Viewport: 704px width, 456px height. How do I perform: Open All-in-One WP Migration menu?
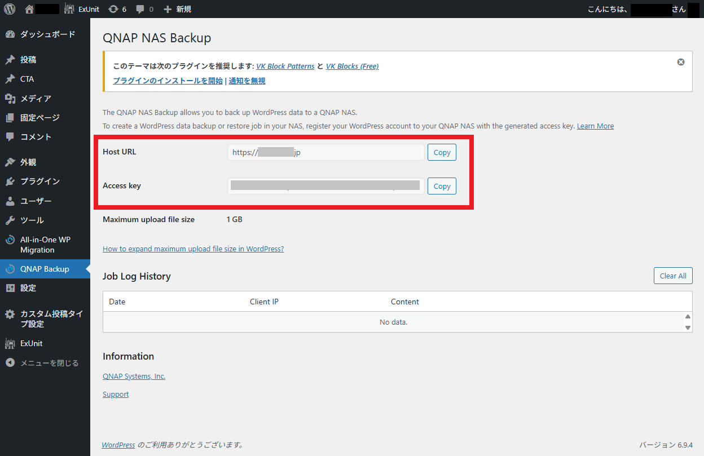pos(45,245)
